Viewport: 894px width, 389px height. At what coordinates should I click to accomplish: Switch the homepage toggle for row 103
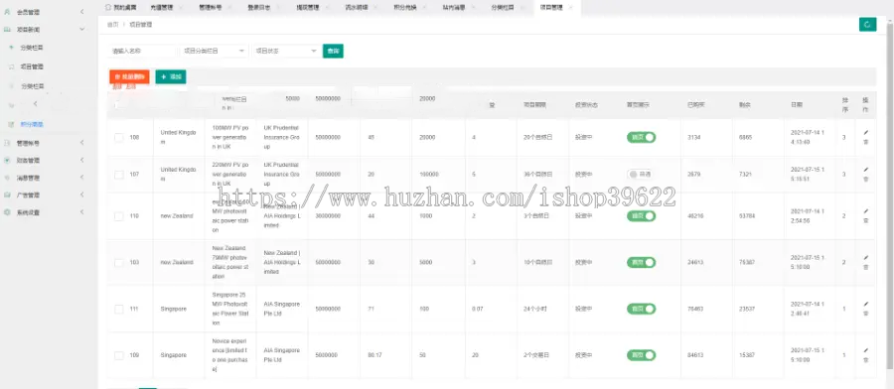(x=642, y=263)
